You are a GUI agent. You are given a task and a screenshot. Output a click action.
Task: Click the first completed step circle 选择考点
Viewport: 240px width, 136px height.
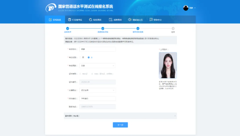[67, 28]
